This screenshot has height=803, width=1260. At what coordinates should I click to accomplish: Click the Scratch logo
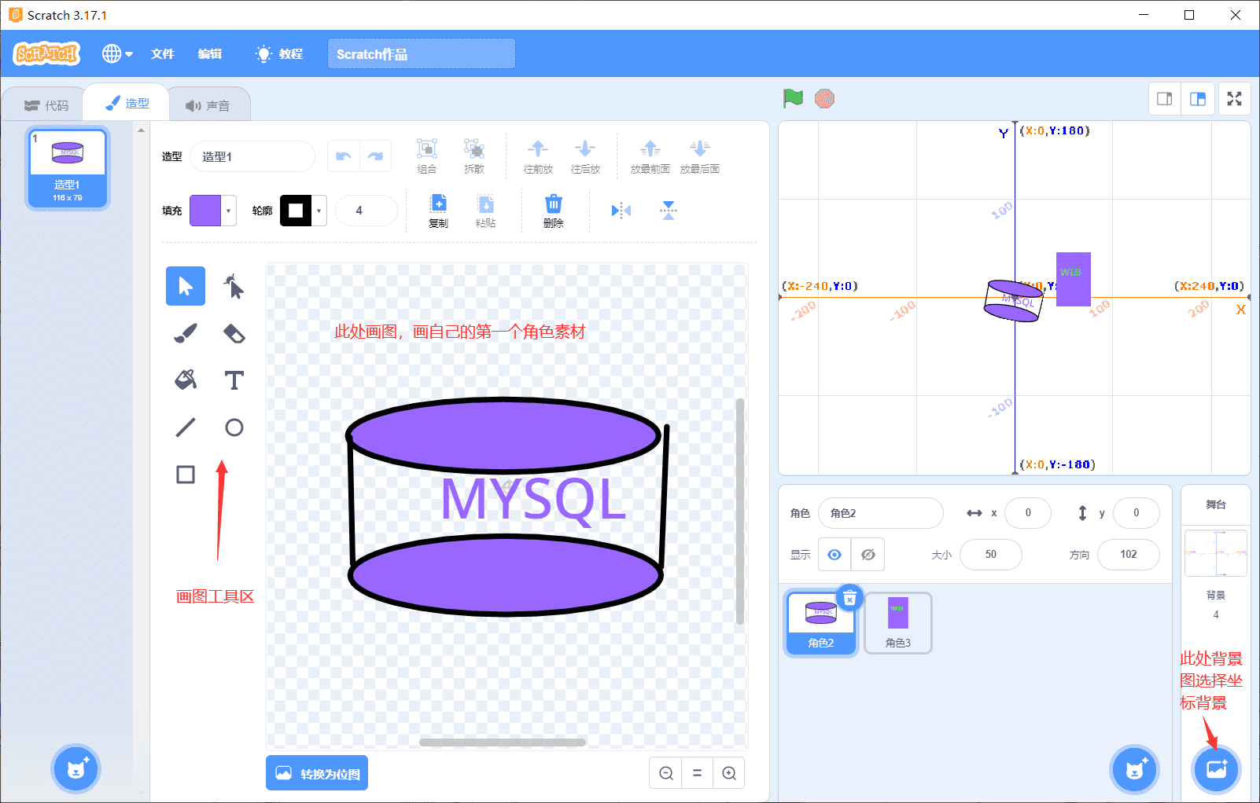point(47,53)
